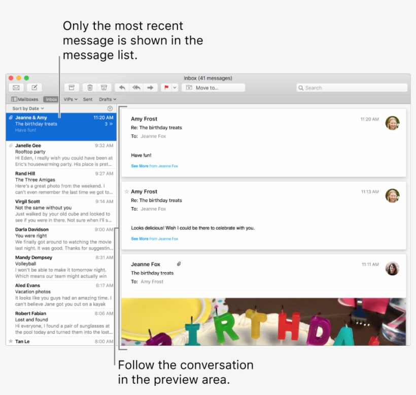The width and height of the screenshot is (416, 395).
Task: Forward the selected message
Action: (x=150, y=87)
